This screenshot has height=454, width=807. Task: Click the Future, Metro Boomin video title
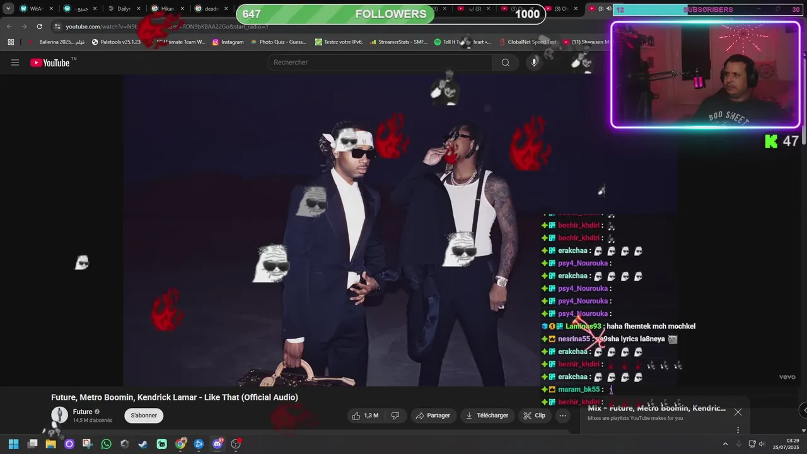coord(175,397)
